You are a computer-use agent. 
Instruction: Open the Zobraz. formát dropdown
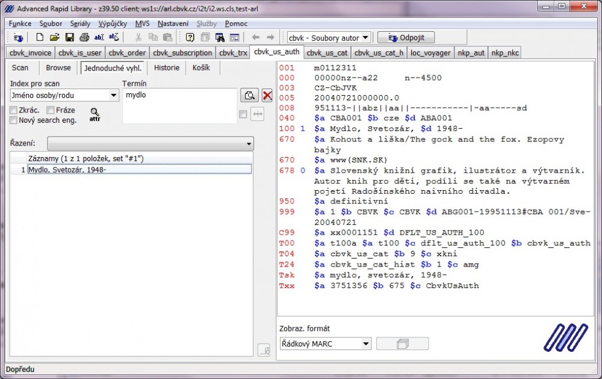click(365, 344)
